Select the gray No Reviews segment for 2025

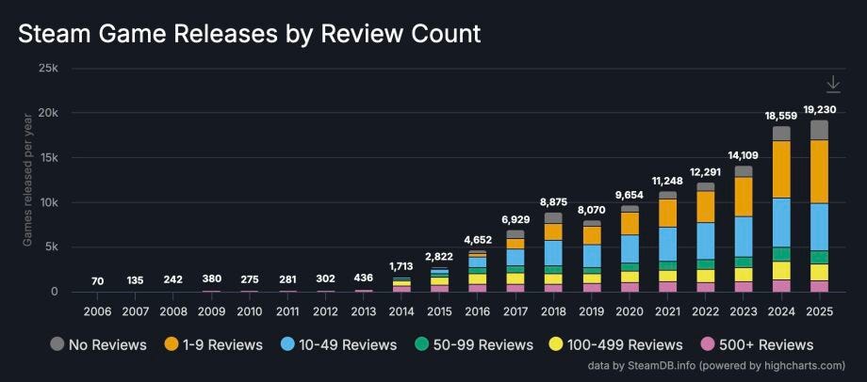click(820, 130)
